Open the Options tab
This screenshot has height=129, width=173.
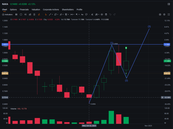[x=13, y=10]
